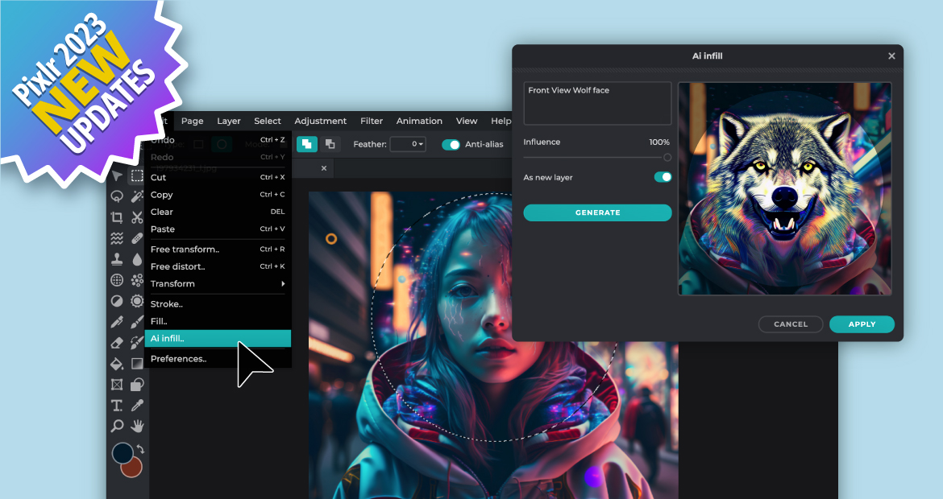Screen dimensions: 943x499
Task: Select the Text tool
Action: 117,405
